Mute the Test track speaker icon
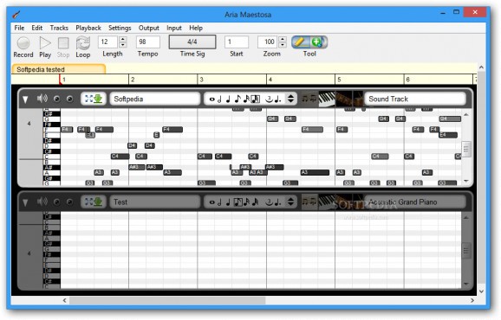501x320 pixels. [42, 202]
